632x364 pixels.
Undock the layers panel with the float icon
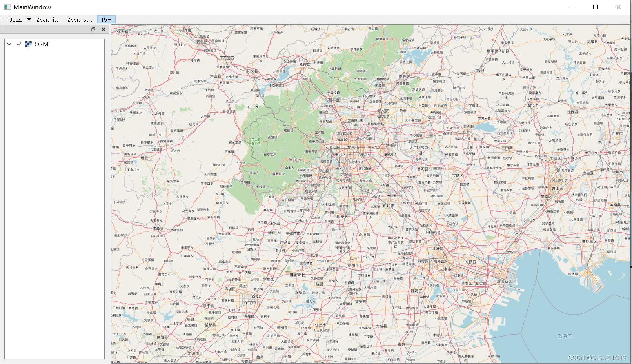(x=93, y=29)
